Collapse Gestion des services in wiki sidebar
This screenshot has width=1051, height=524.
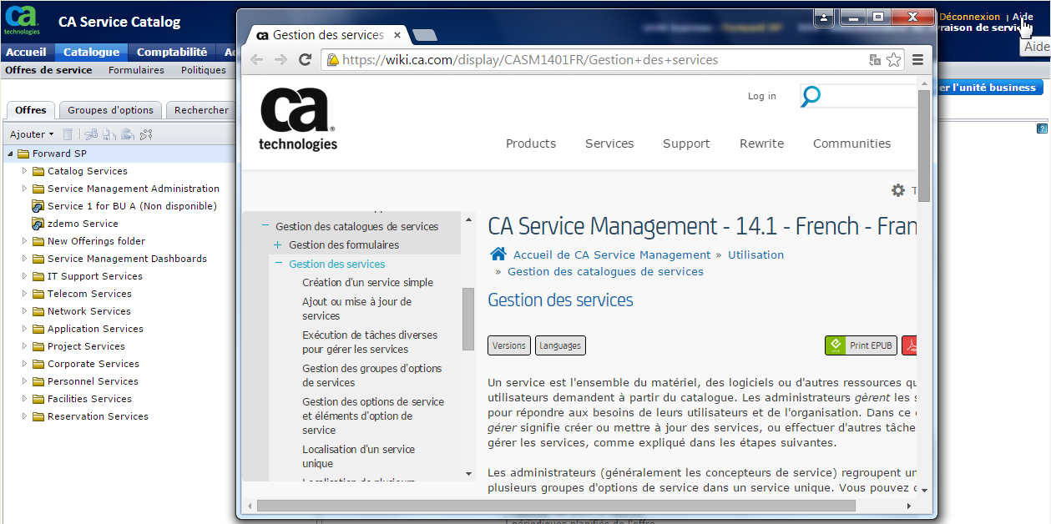[x=277, y=264]
